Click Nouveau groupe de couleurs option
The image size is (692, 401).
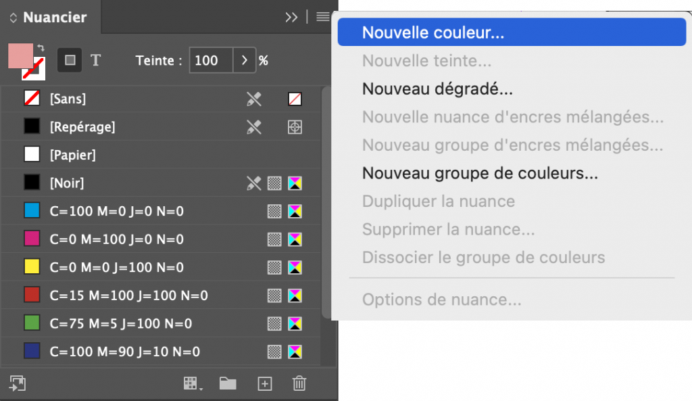point(480,173)
